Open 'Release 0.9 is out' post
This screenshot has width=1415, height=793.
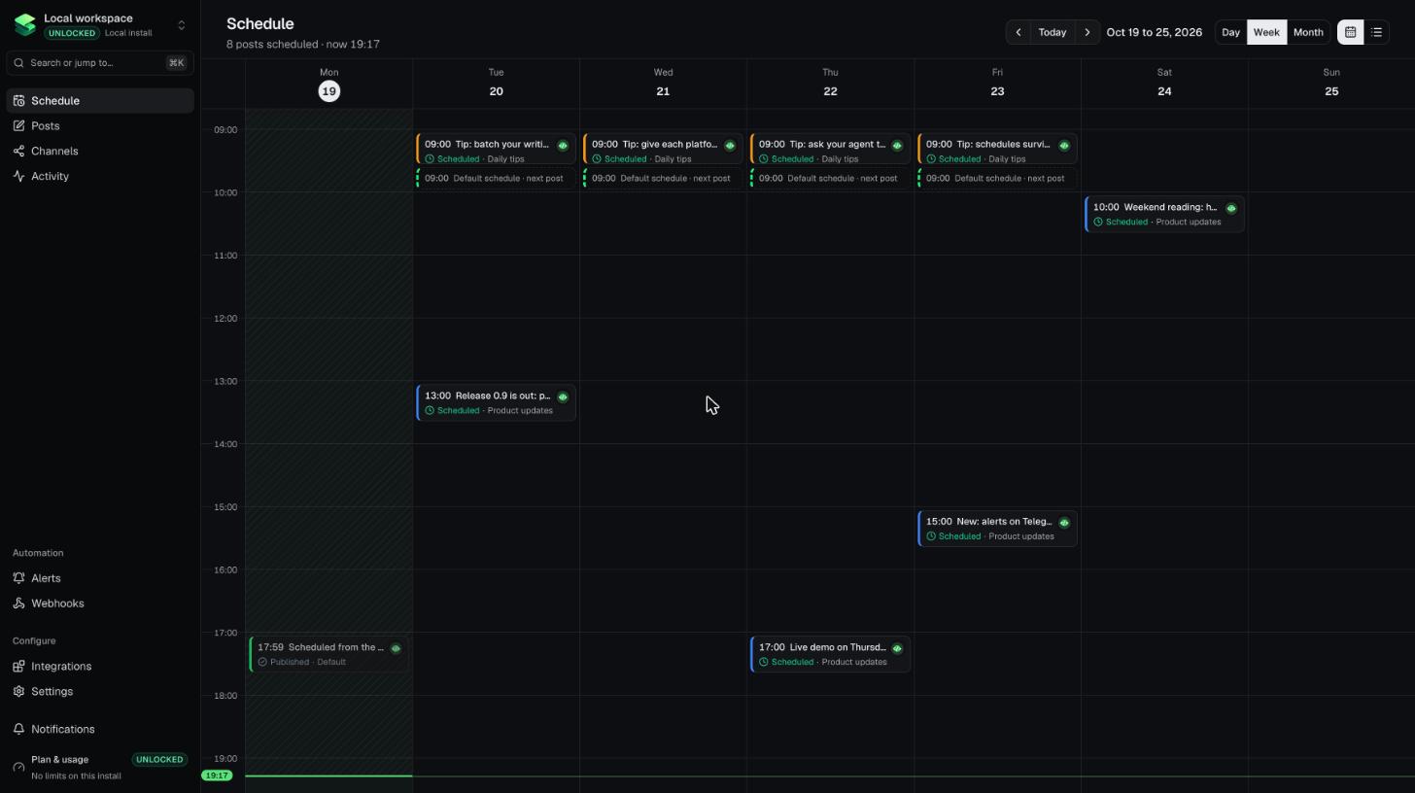(497, 402)
